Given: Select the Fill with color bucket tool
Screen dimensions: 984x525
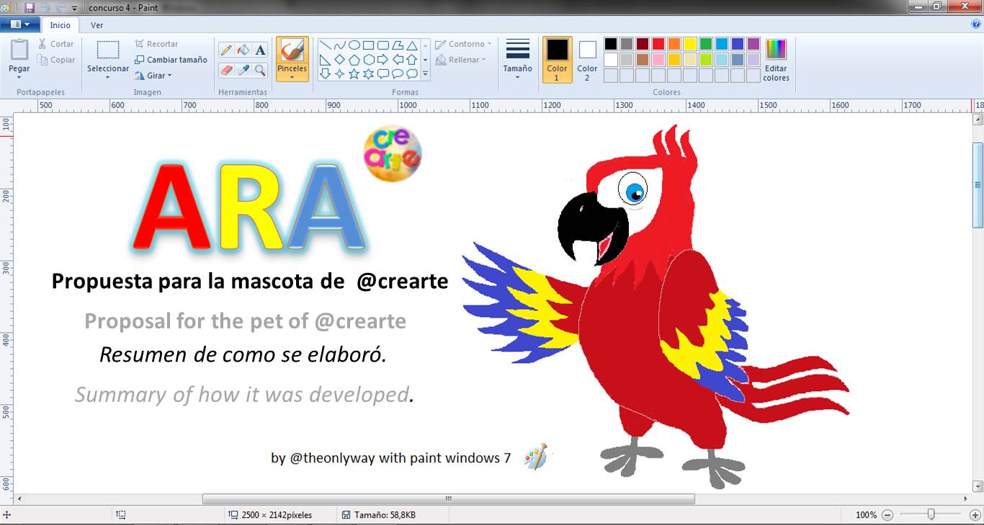Looking at the screenshot, I should tap(243, 50).
